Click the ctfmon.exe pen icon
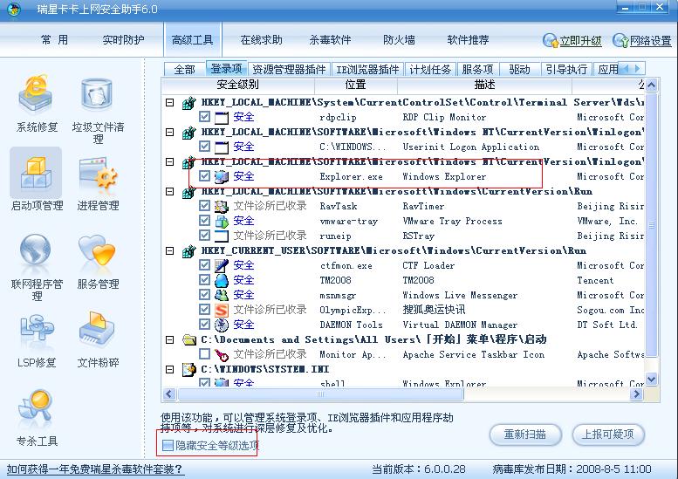This screenshot has width=678, height=479. (222, 265)
